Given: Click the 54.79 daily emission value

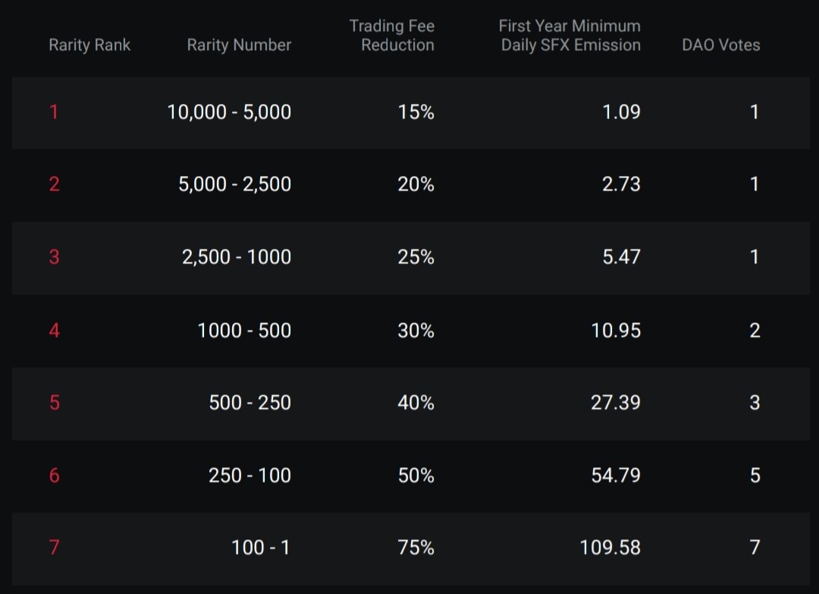Looking at the screenshot, I should (616, 476).
